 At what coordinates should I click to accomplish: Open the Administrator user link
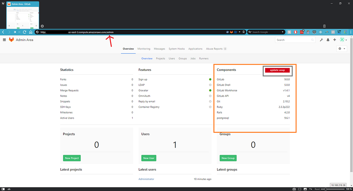146,179
